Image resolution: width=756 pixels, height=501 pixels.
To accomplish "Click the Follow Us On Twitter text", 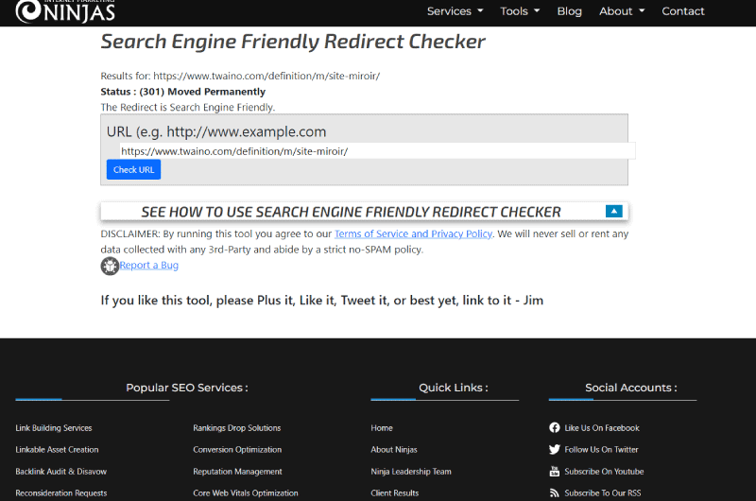I will pyautogui.click(x=601, y=449).
